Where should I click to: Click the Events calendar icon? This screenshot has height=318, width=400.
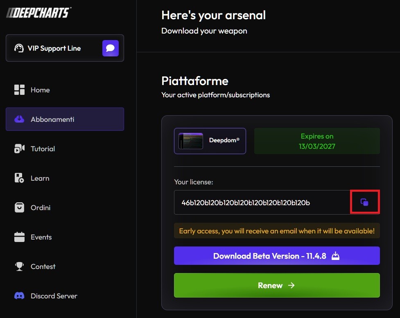pos(19,237)
